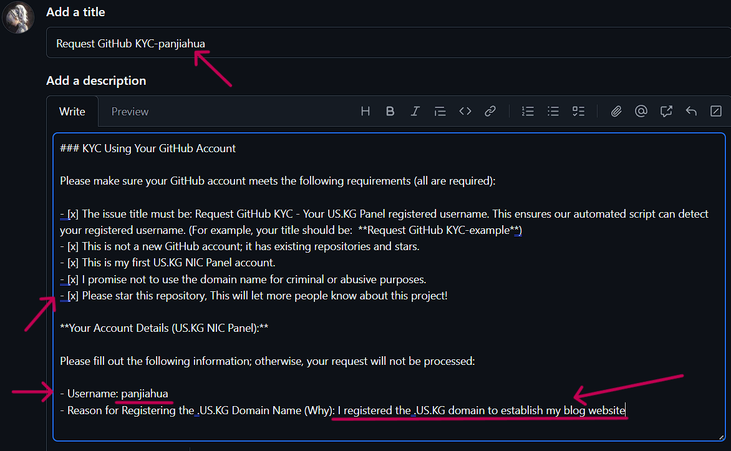This screenshot has width=731, height=451.
Task: Reference an issue or pull request
Action: tap(666, 112)
